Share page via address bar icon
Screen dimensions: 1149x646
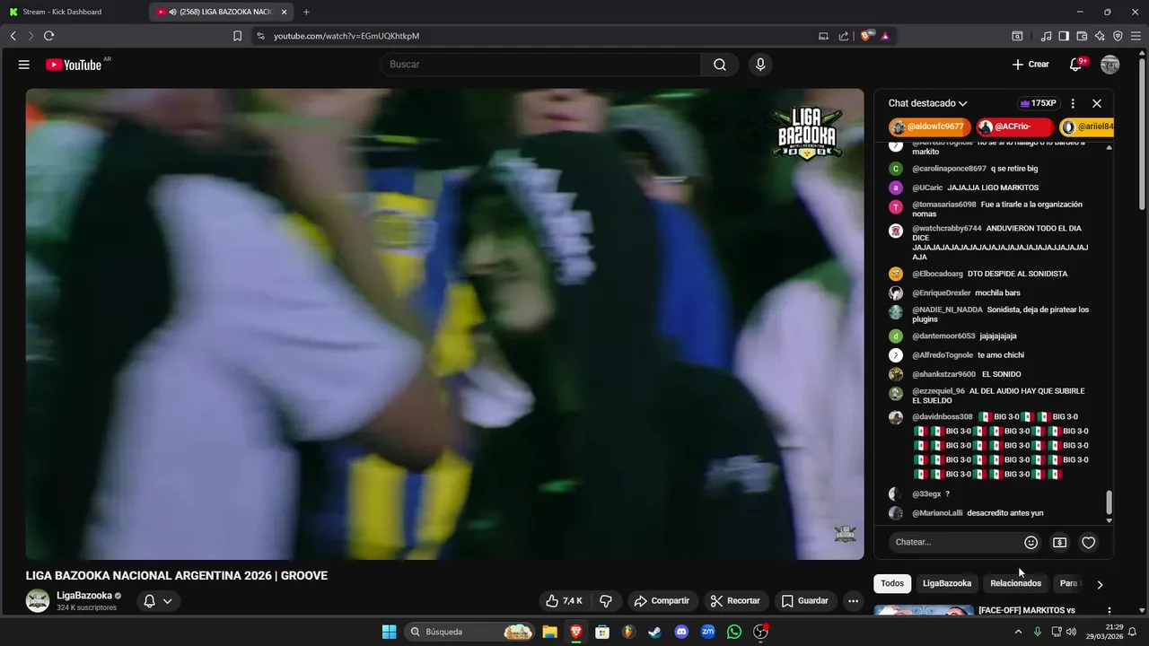click(844, 36)
